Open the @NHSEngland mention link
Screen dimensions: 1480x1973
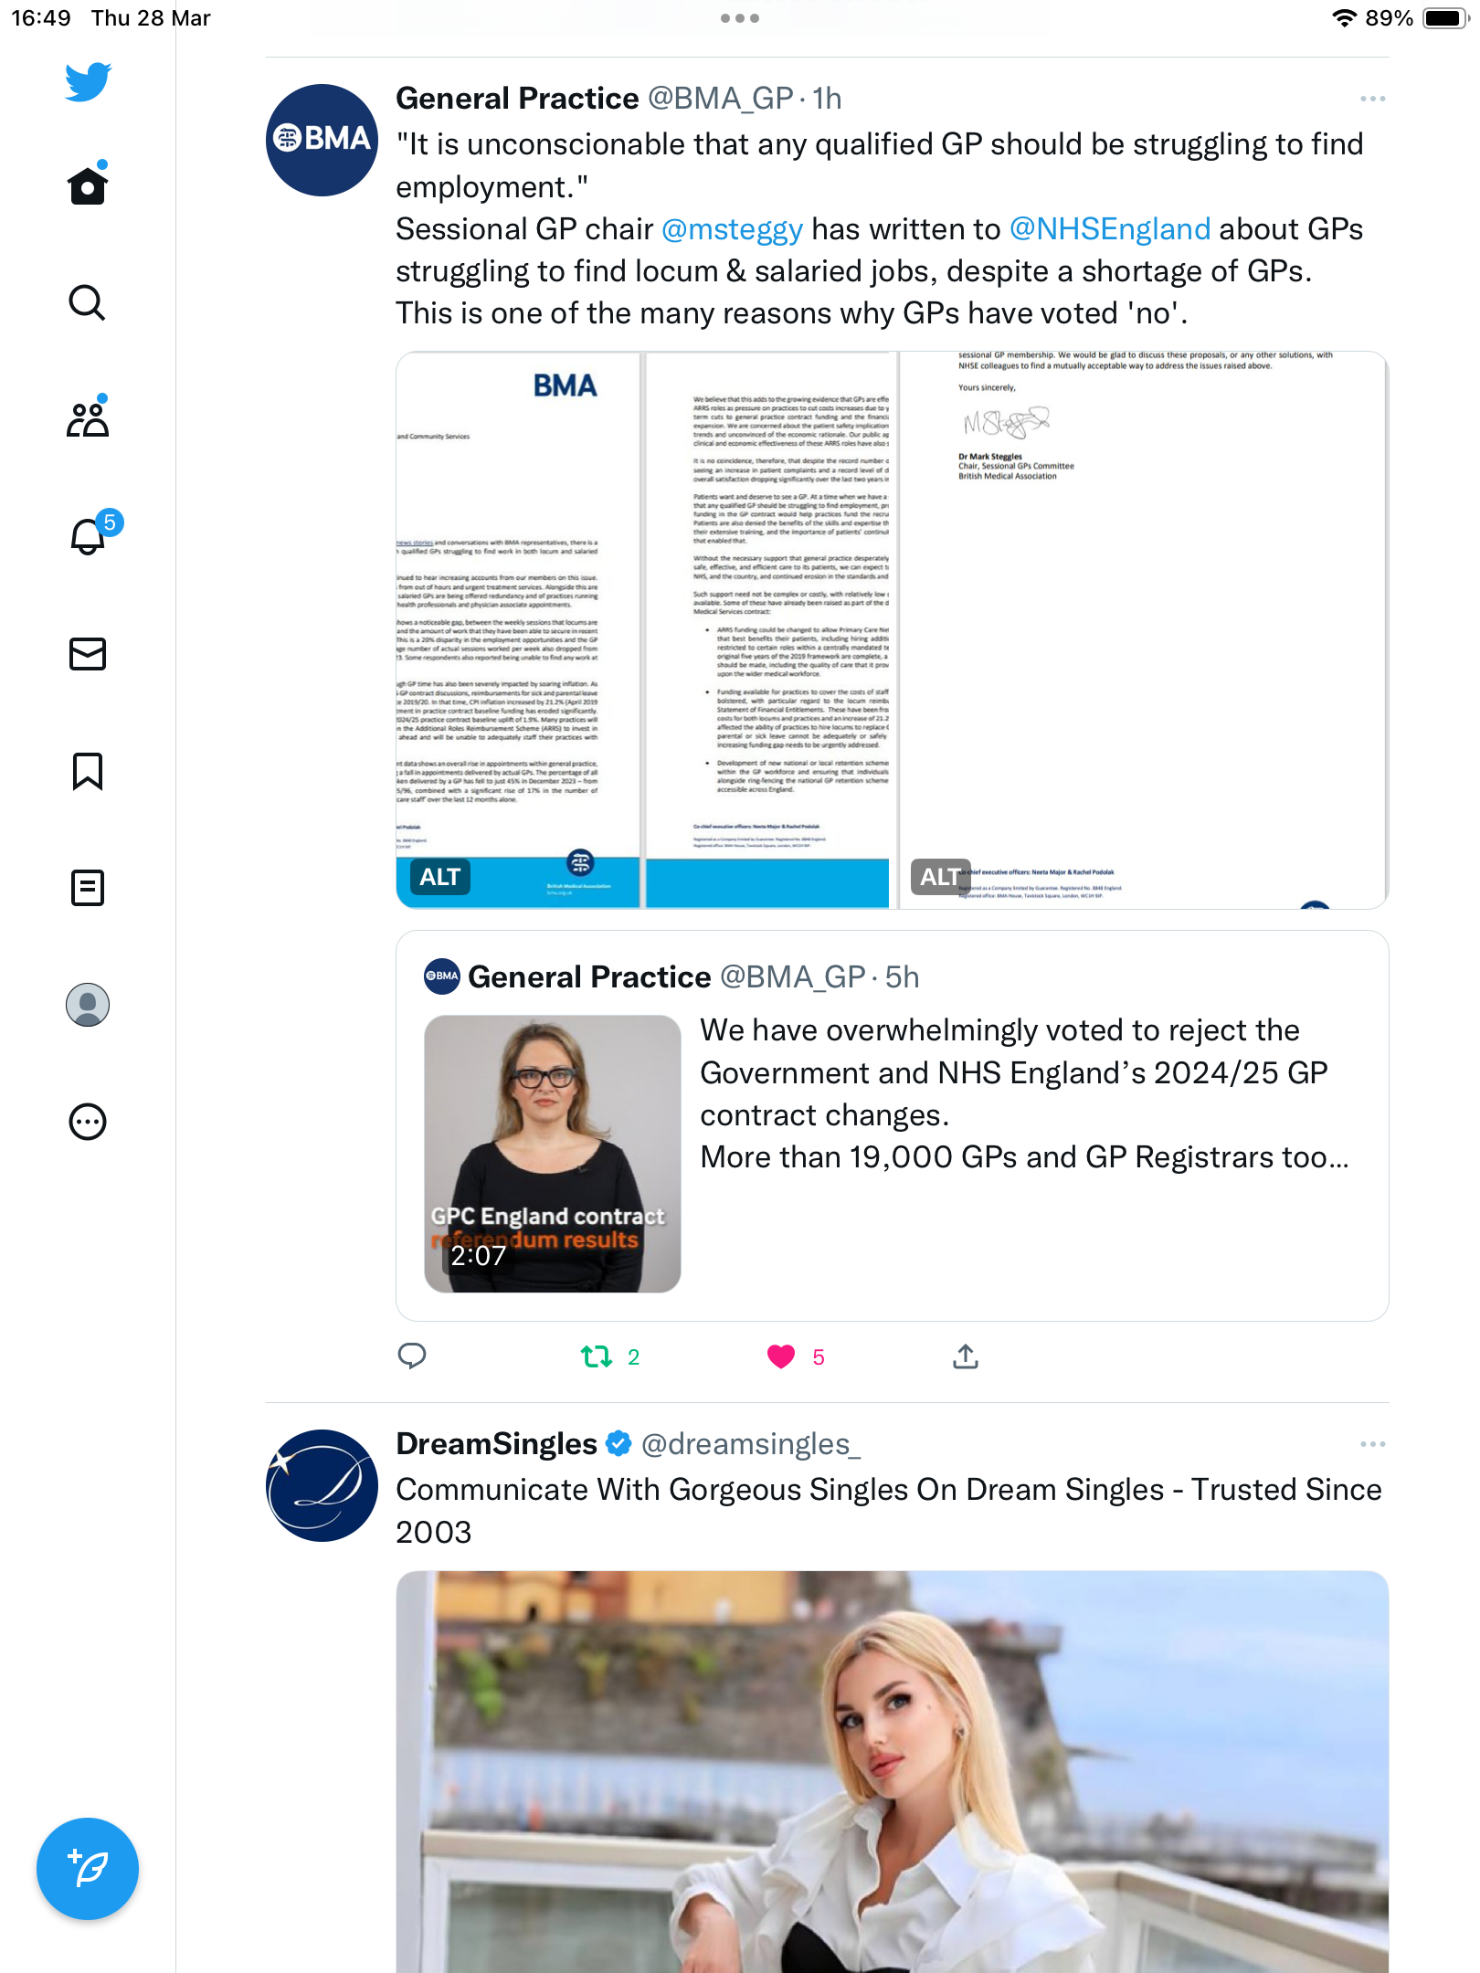click(1110, 229)
